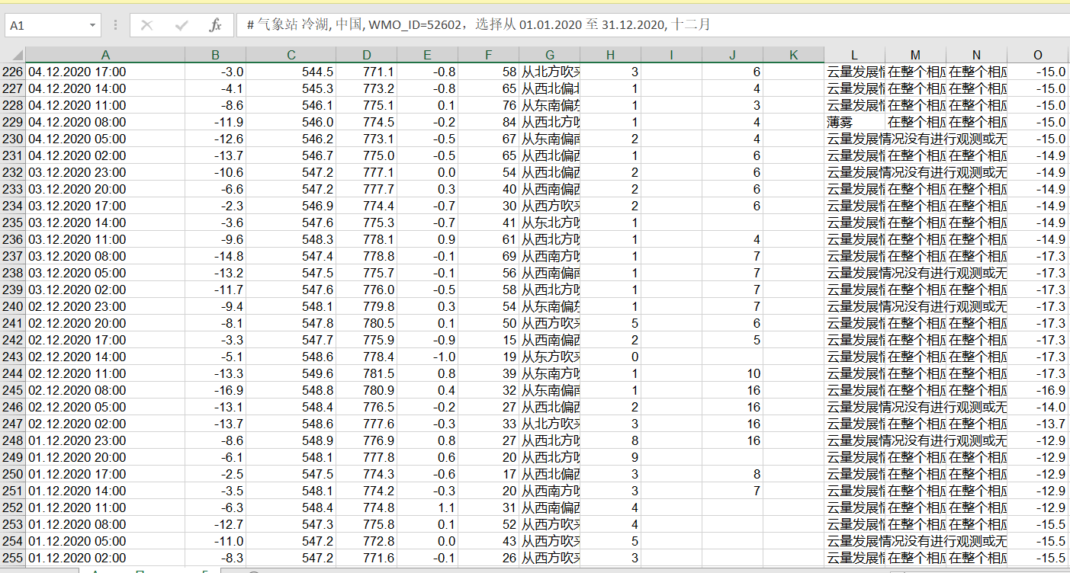This screenshot has width=1070, height=573.
Task: Click value 8 in column H row 248
Action: pos(610,440)
